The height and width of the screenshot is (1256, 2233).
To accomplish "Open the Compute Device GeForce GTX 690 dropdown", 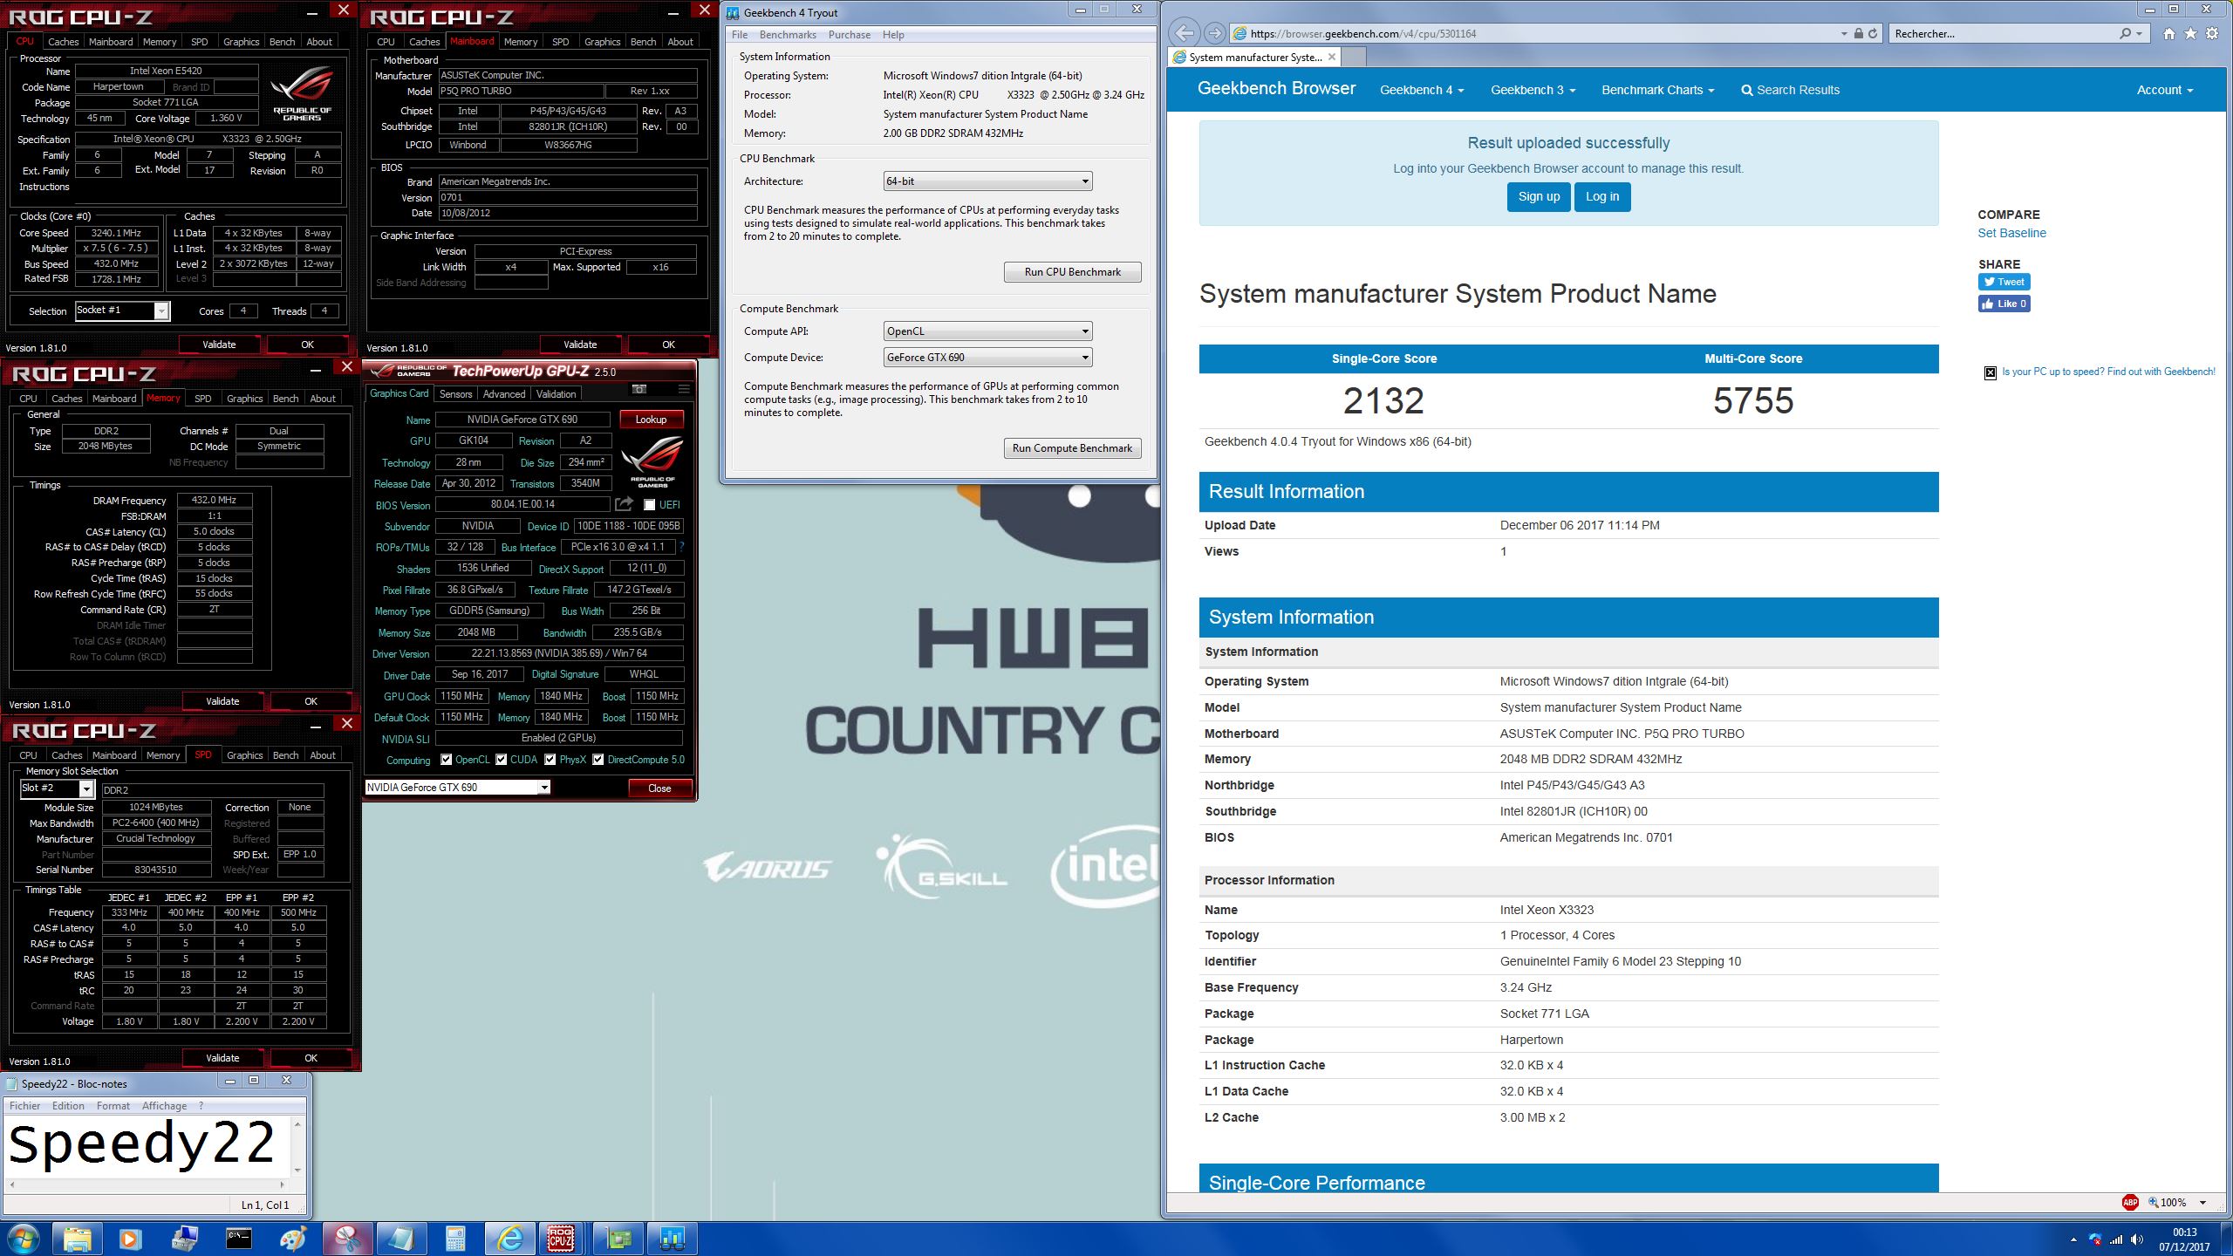I will [987, 358].
